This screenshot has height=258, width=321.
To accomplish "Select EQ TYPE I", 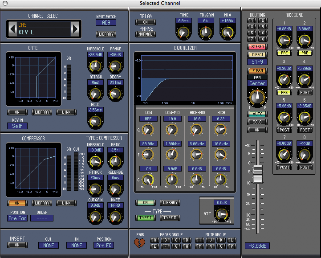I will coord(145,218).
